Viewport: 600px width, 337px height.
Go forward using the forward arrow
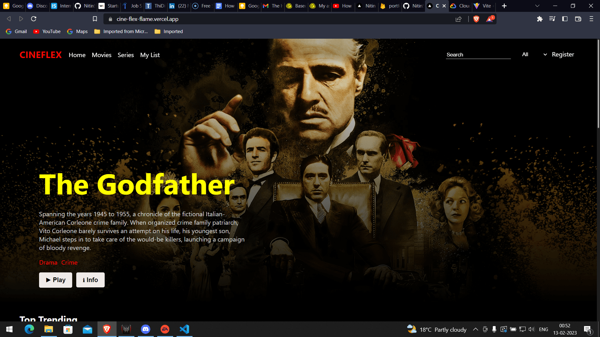pos(21,19)
